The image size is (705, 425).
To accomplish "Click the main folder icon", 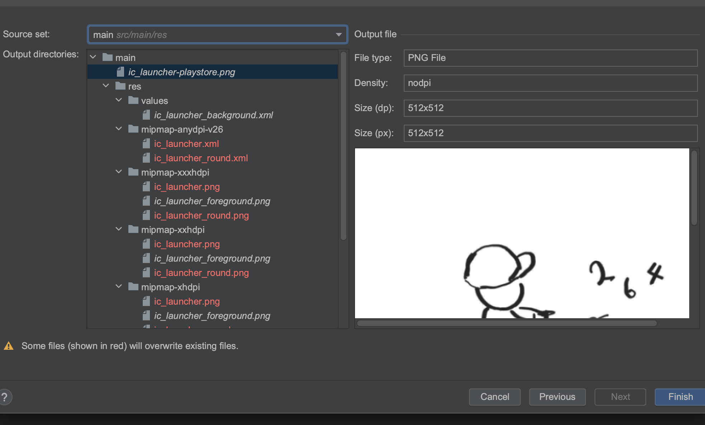I will point(107,57).
